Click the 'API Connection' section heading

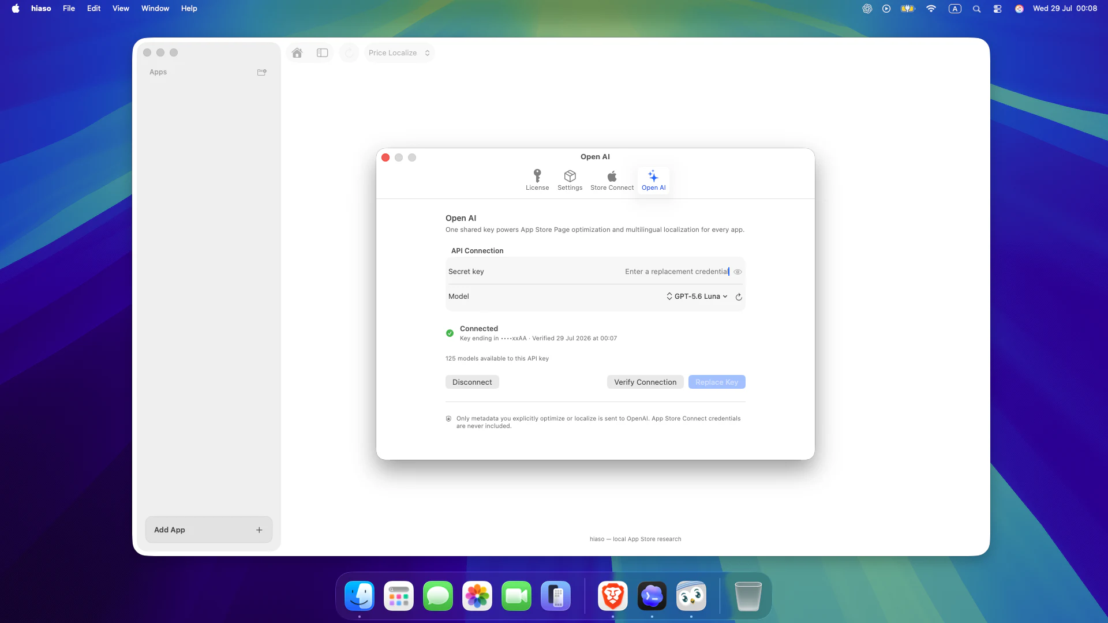point(477,251)
